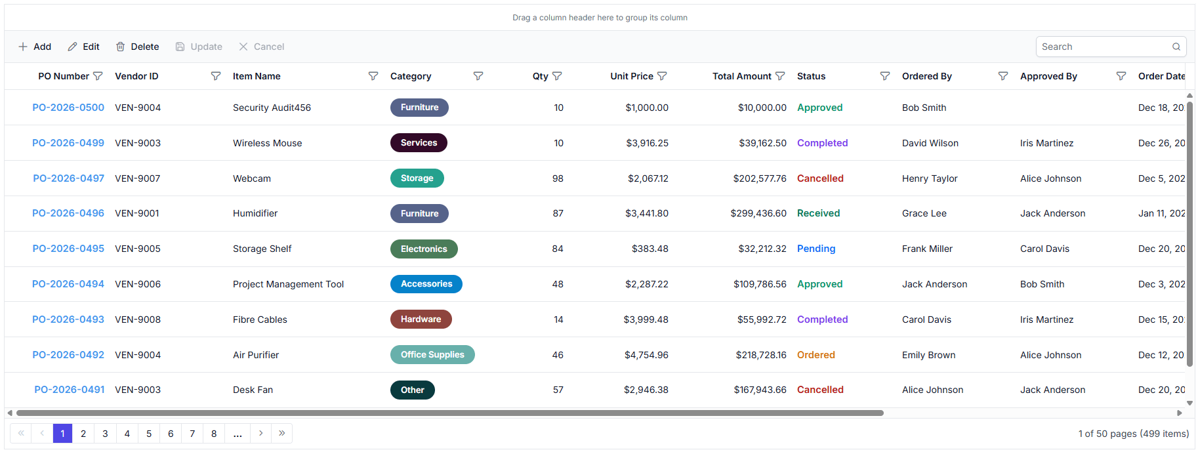Click the Electronics category badge
This screenshot has height=454, width=1198.
(x=424, y=249)
